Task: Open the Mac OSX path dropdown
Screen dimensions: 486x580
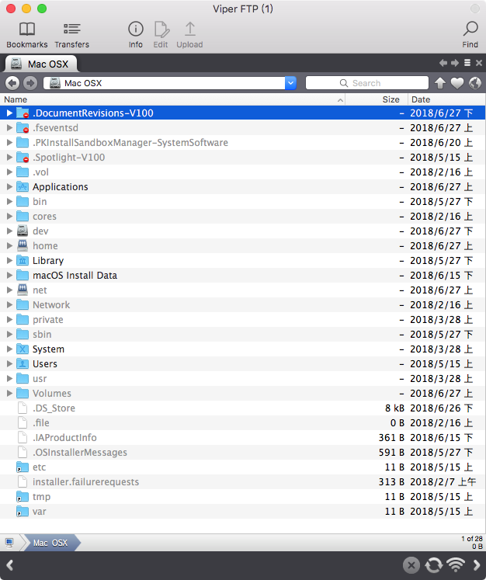Action: point(290,83)
